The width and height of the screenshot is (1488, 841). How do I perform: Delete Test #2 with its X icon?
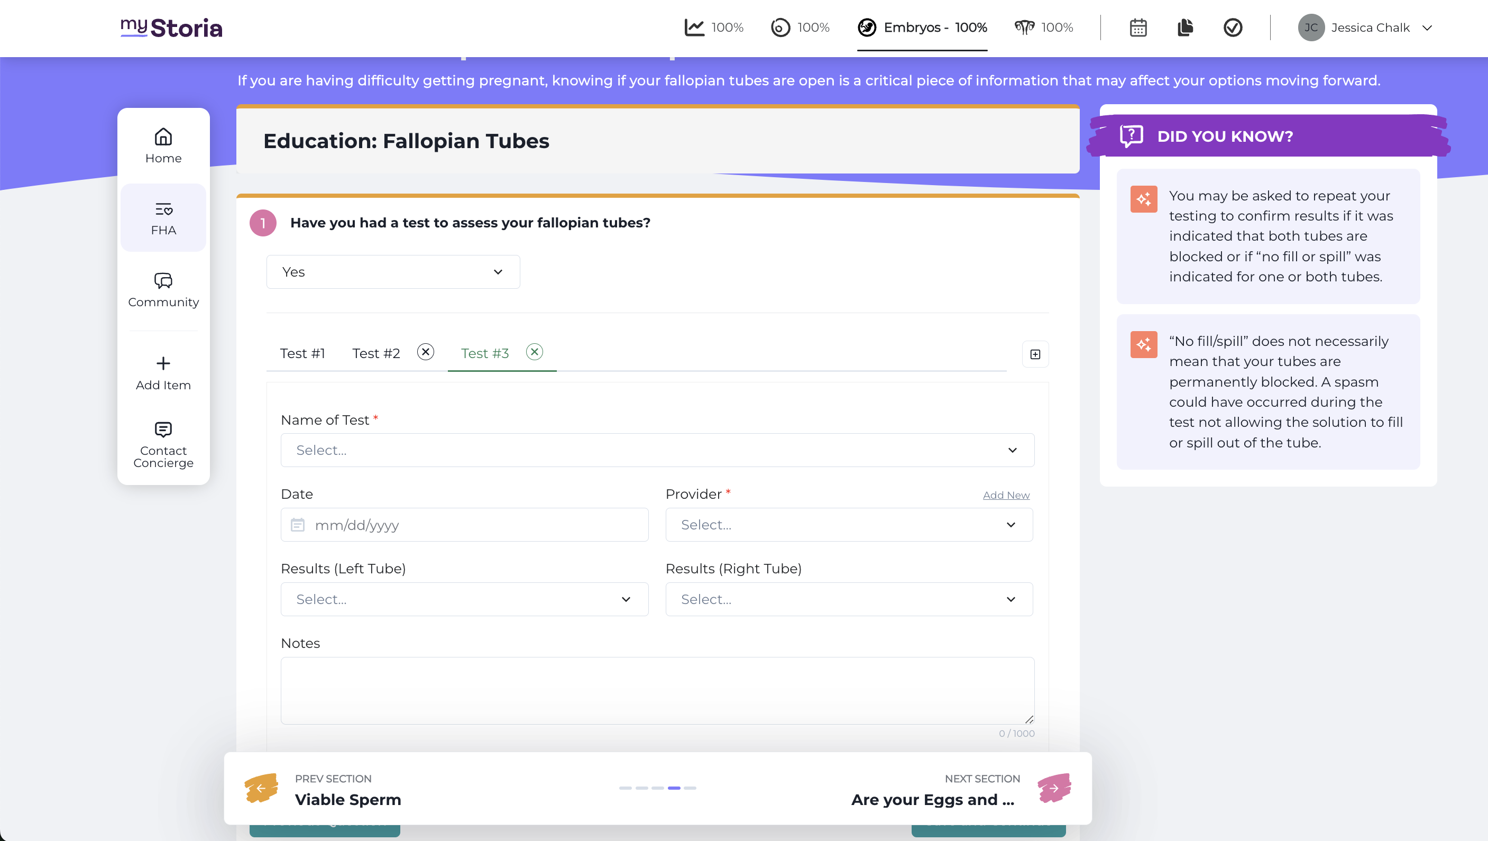(x=426, y=352)
